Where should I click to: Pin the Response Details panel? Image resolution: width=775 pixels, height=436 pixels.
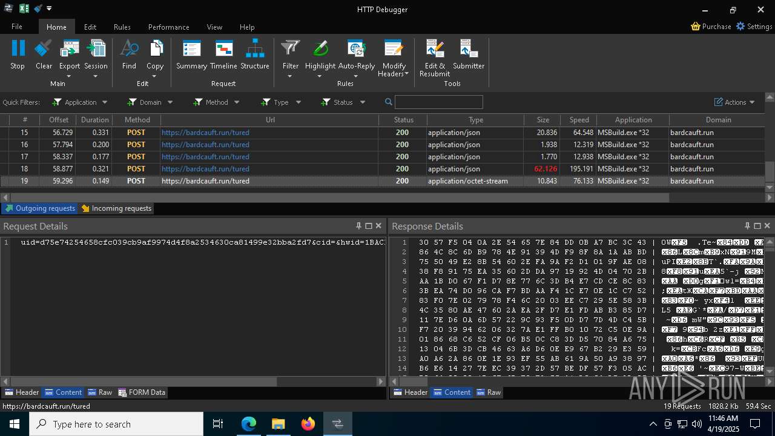click(x=747, y=226)
